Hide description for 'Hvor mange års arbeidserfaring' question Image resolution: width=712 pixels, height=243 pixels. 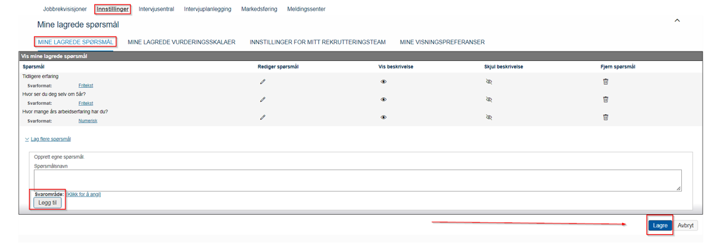[x=489, y=117]
